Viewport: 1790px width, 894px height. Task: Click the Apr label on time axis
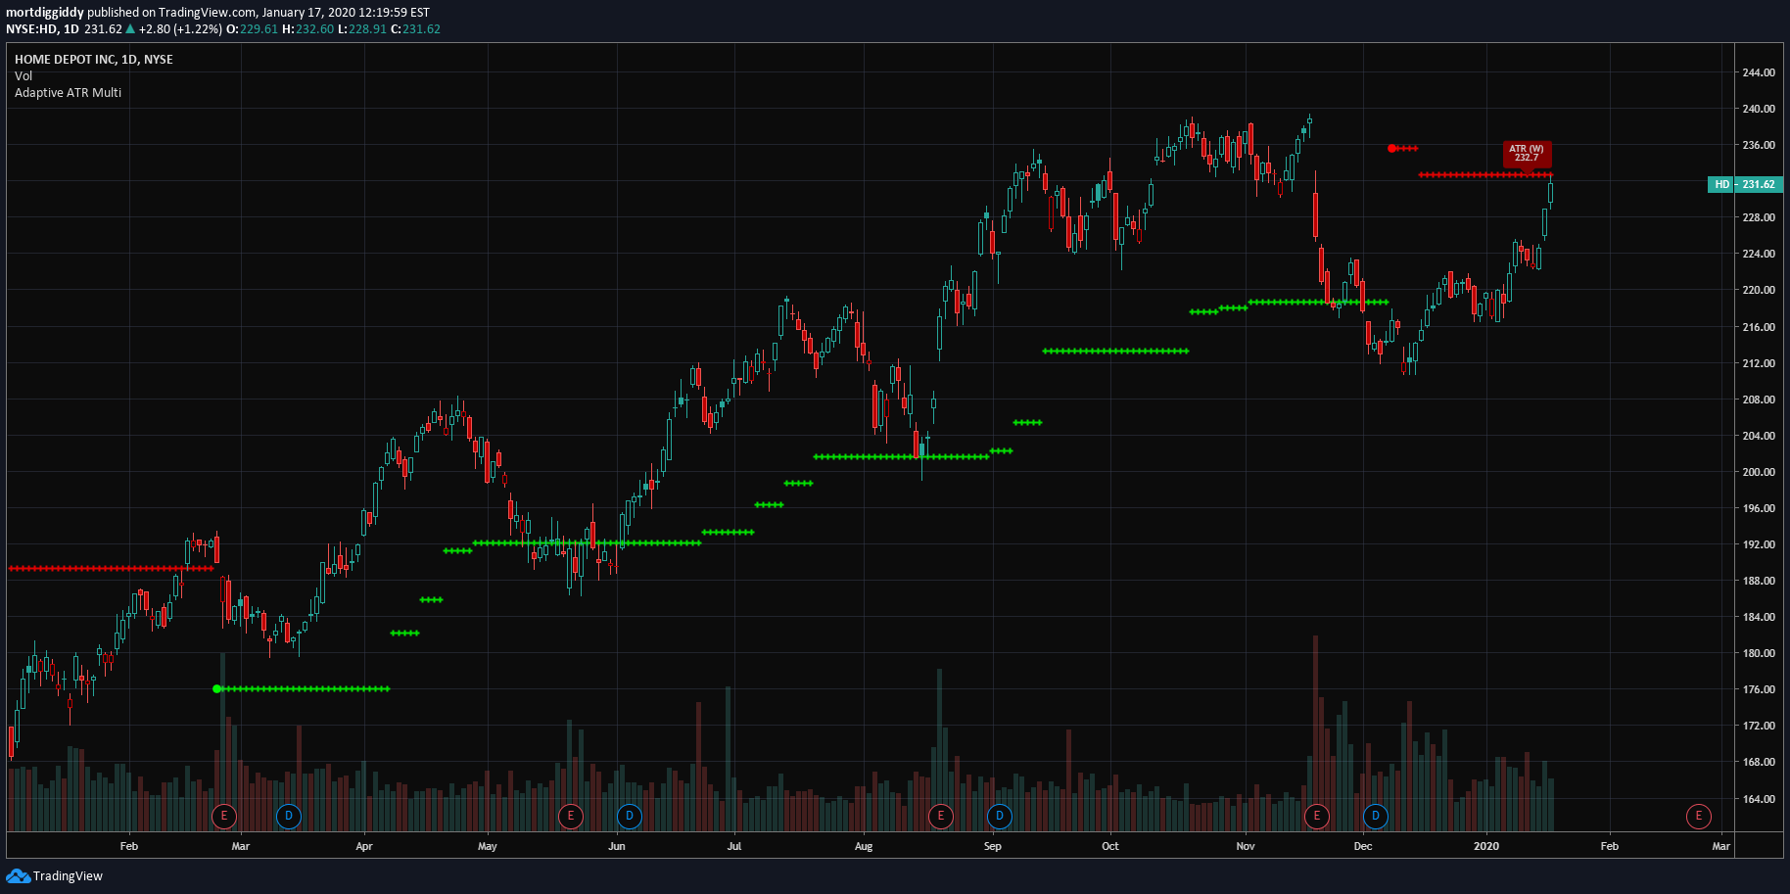[x=364, y=846]
